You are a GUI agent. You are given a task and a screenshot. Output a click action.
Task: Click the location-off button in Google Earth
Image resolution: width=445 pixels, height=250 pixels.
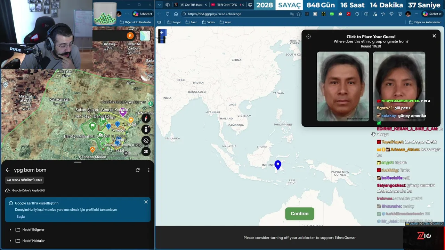[146, 141]
